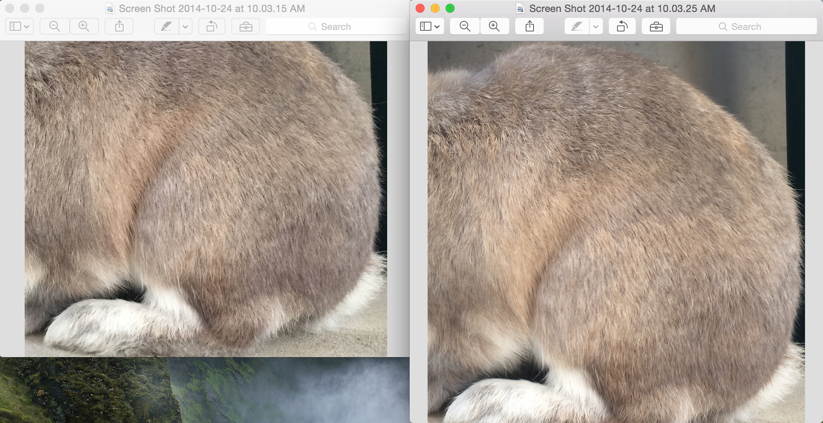Click green fullscreen button of 10.03.25 AM window
823x423 pixels.
pyautogui.click(x=450, y=8)
